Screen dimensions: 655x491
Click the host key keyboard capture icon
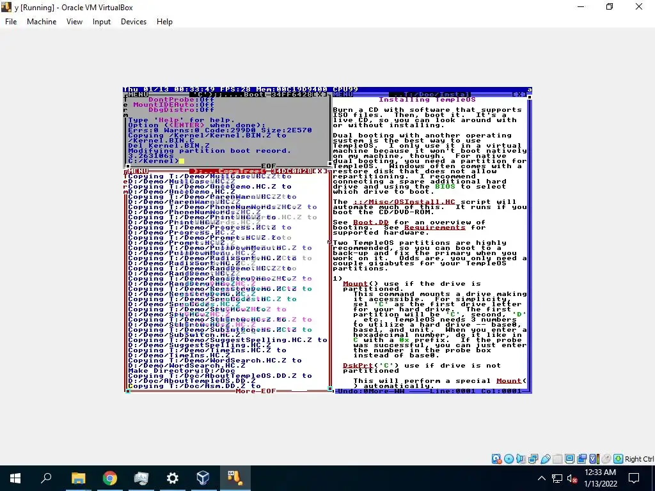tap(619, 459)
